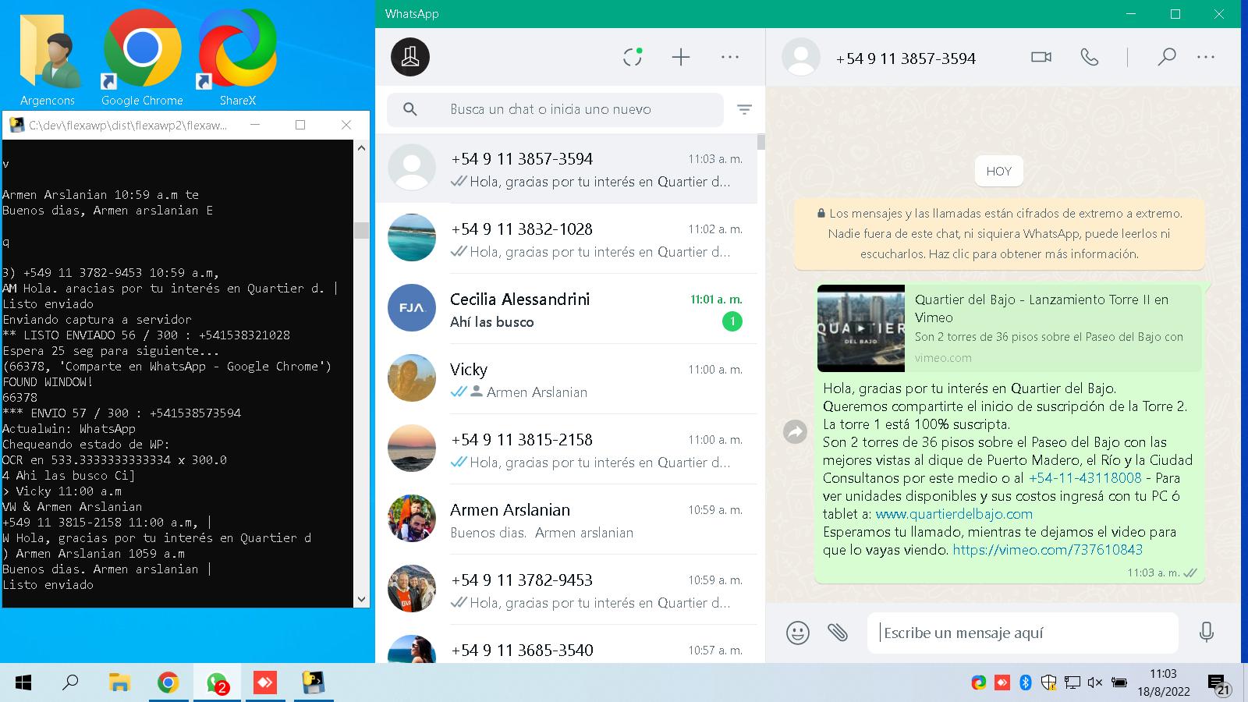Viewport: 1248px width, 702px height.
Task: Open Bluetooth tray icon
Action: pos(1026,682)
